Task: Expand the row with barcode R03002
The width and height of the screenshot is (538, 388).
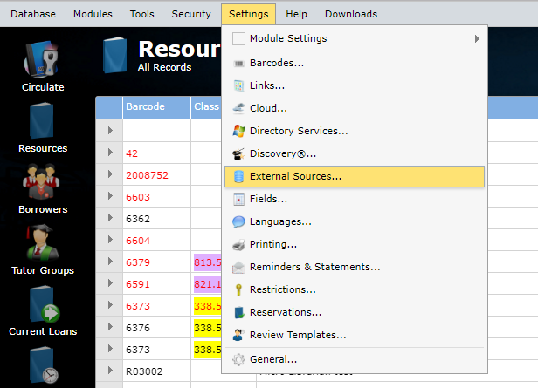Action: pyautogui.click(x=110, y=371)
